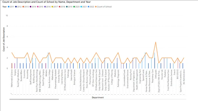Select the Accounting axis label
This screenshot has height=111, width=198.
(28, 74)
